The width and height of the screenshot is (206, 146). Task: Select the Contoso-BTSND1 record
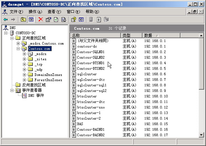pos(91,63)
